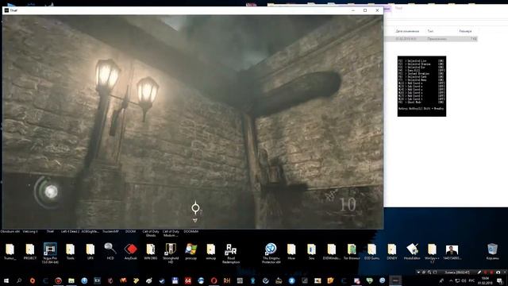Screen dimensions: 508x286
Task: Open the recorder bar dropdown arrow
Action: point(418,272)
